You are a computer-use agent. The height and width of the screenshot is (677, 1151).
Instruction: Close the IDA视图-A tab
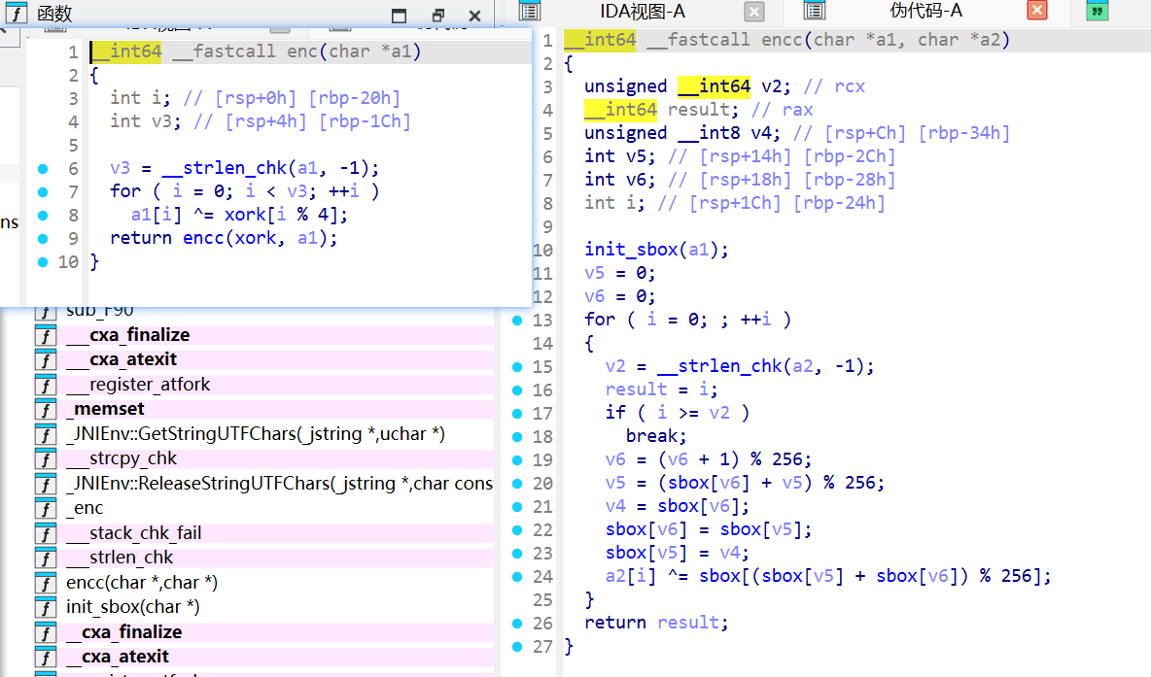click(x=754, y=11)
